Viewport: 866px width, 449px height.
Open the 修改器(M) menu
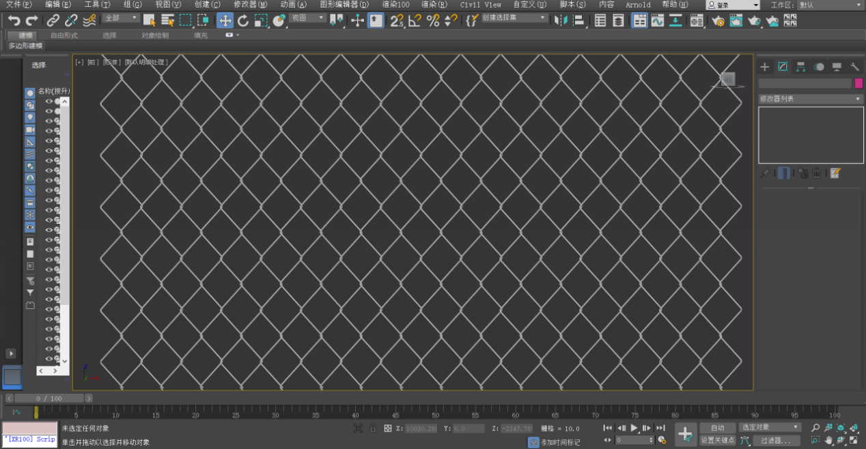[250, 4]
